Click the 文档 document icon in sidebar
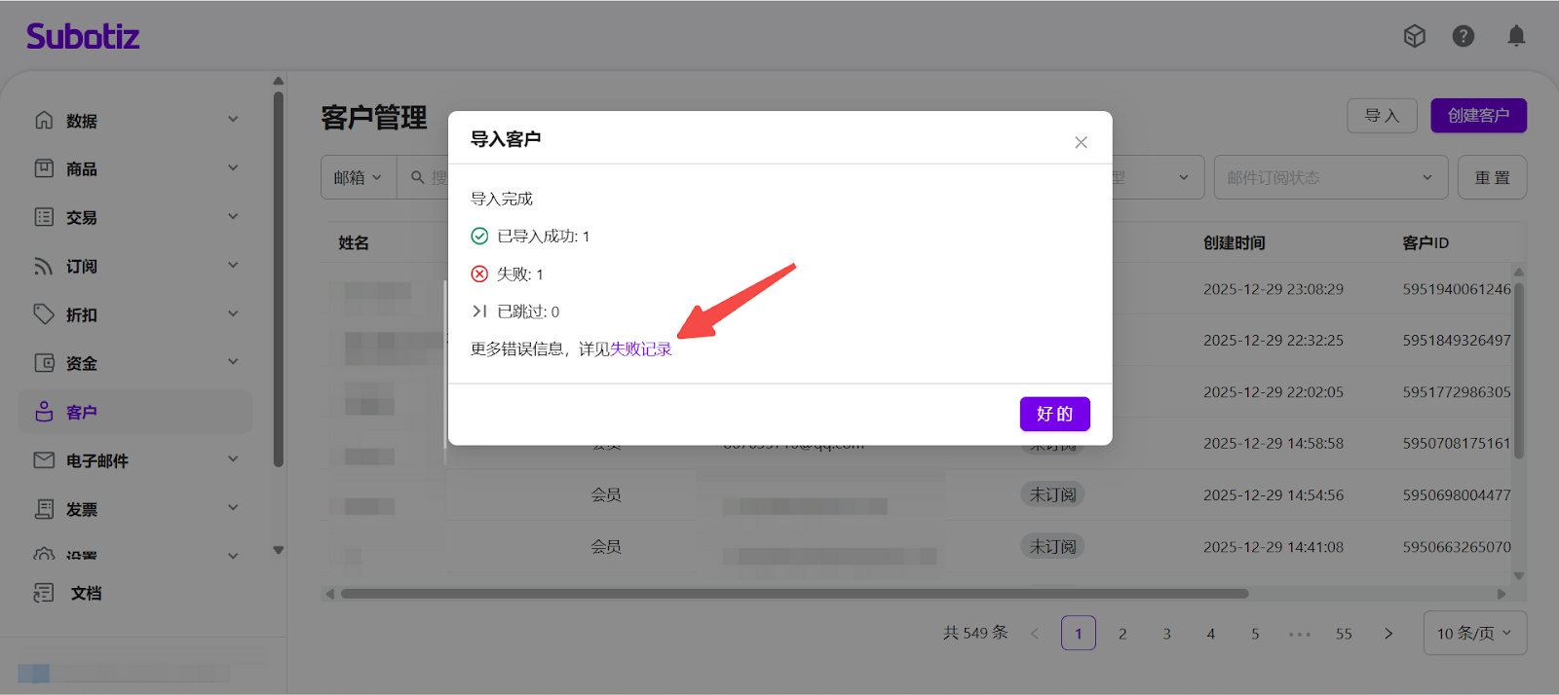 (44, 593)
